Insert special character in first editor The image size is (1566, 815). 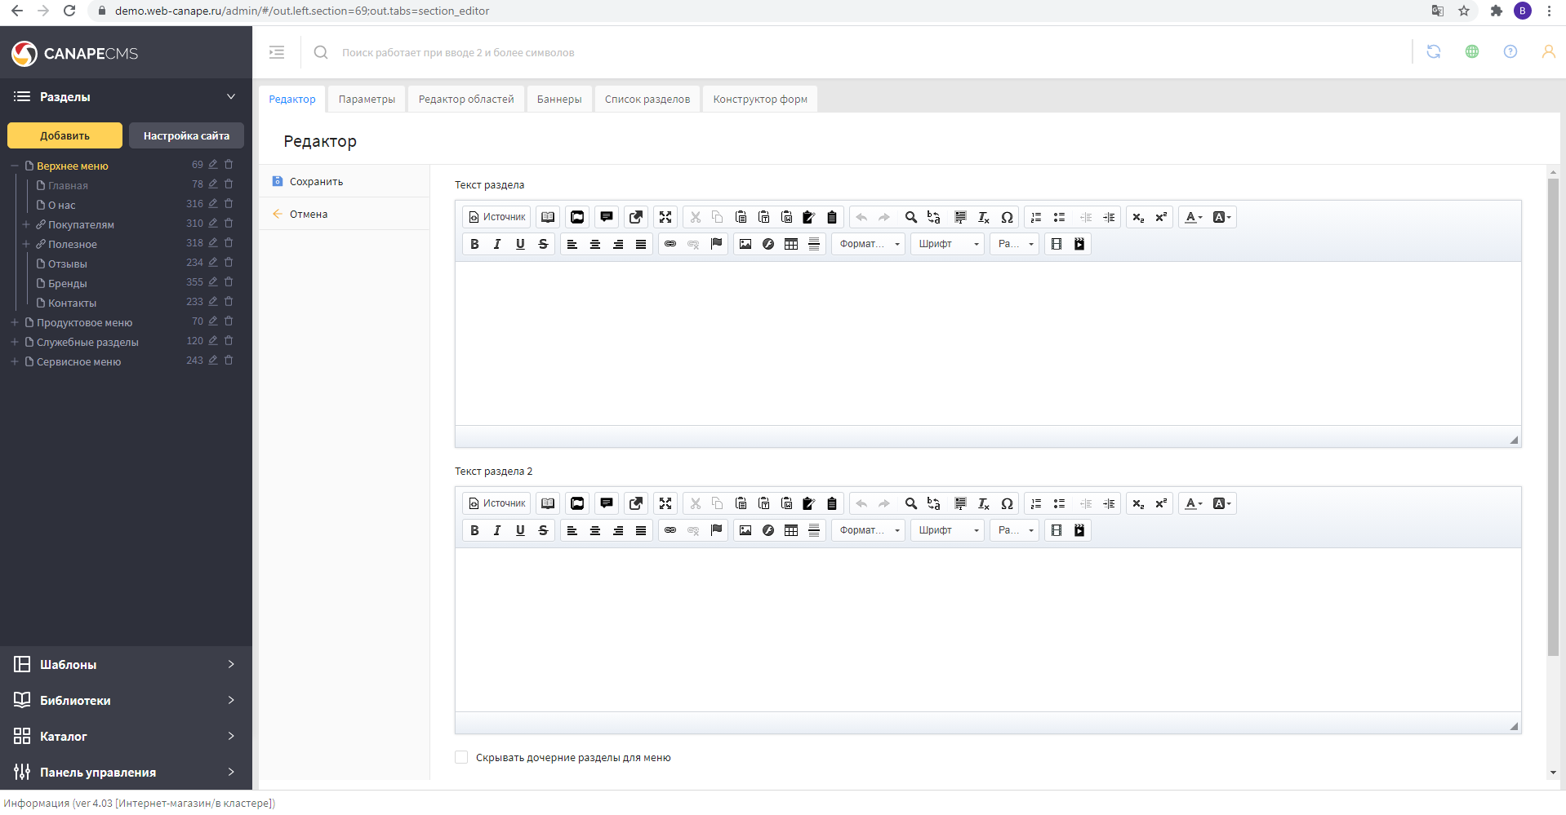click(1007, 217)
